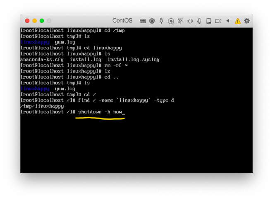273x200 pixels.
Task: Click the 'cd /tmp' command line
Action: click(73, 31)
